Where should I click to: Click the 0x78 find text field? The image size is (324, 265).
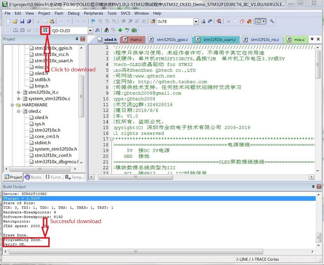[x=175, y=21]
